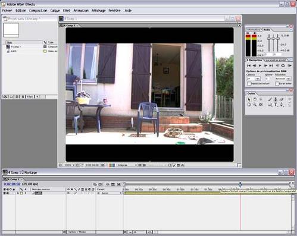Jump to first frame in Navigation panel

(x=249, y=65)
